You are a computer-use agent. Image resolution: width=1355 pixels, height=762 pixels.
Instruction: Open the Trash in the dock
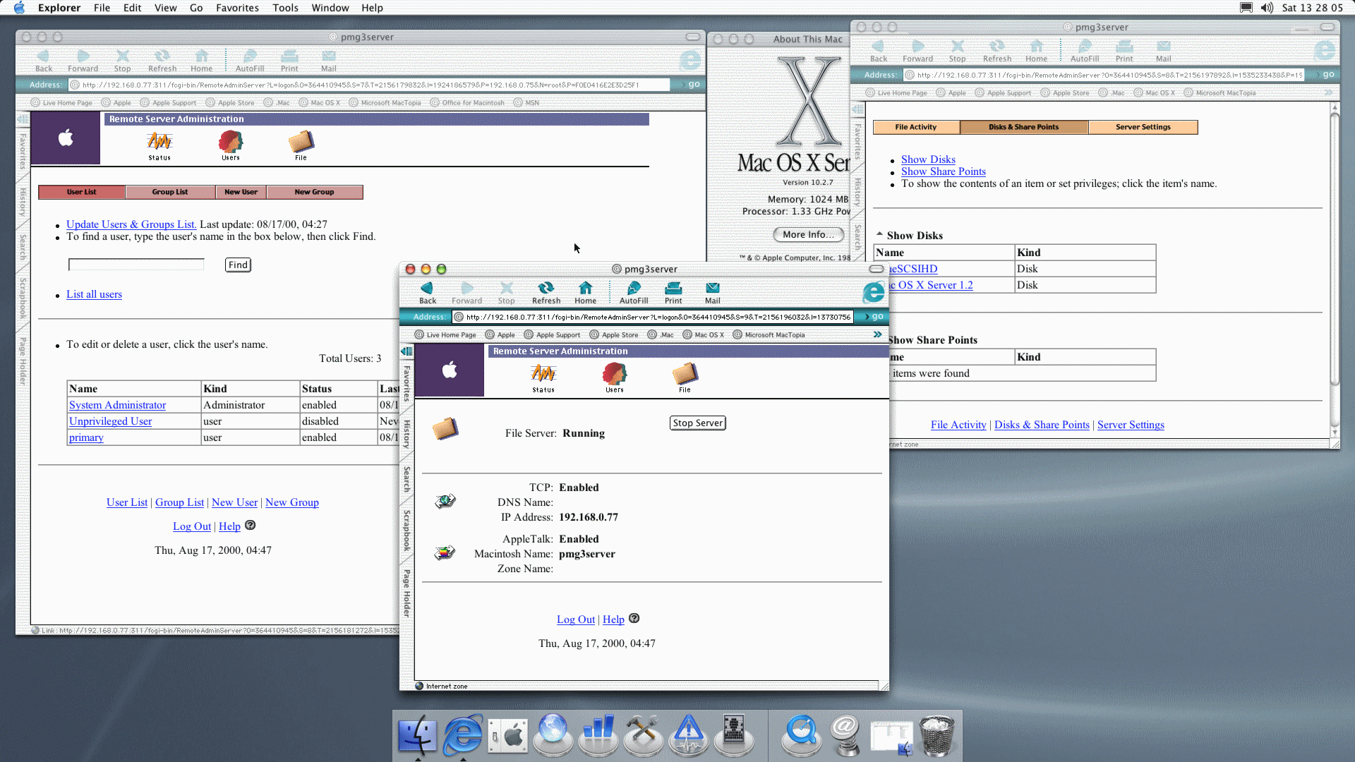pyautogui.click(x=937, y=735)
